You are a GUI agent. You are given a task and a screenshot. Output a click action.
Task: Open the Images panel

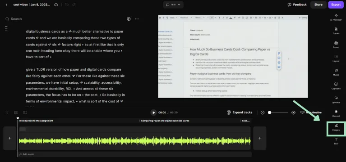(x=336, y=128)
